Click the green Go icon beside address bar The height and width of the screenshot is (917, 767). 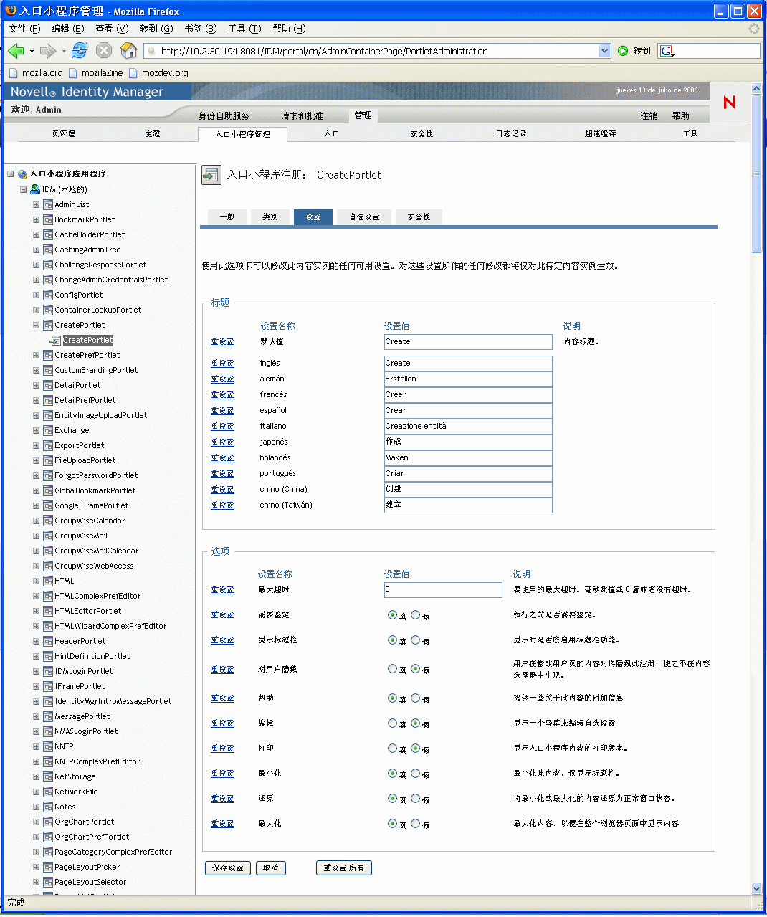tap(623, 51)
